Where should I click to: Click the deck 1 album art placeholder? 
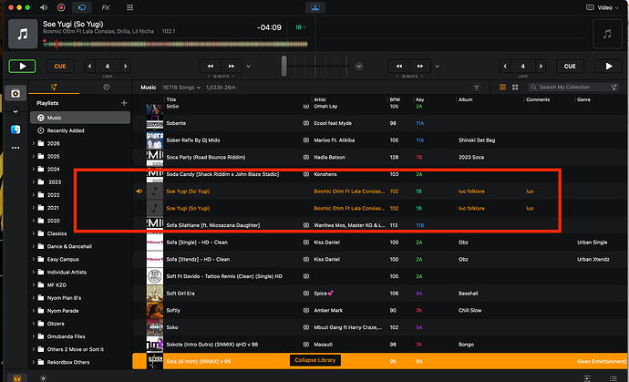pos(23,34)
